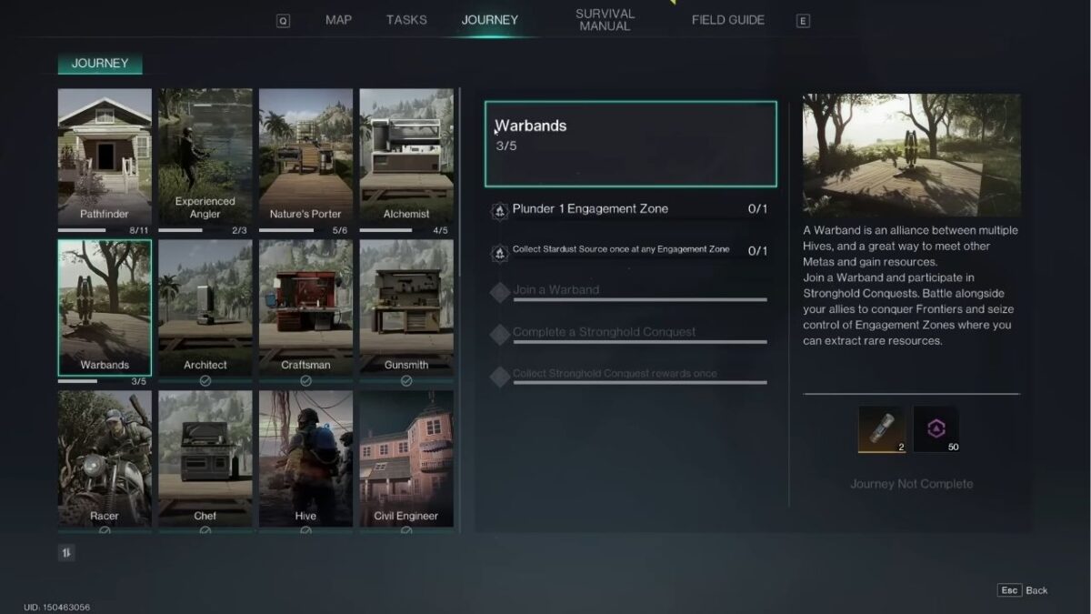Click the Q key navigation icon

(283, 21)
